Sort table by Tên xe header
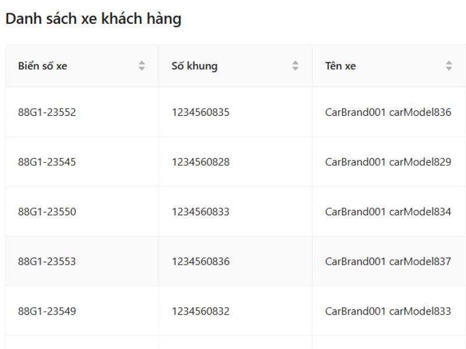The height and width of the screenshot is (349, 466). pyautogui.click(x=341, y=66)
